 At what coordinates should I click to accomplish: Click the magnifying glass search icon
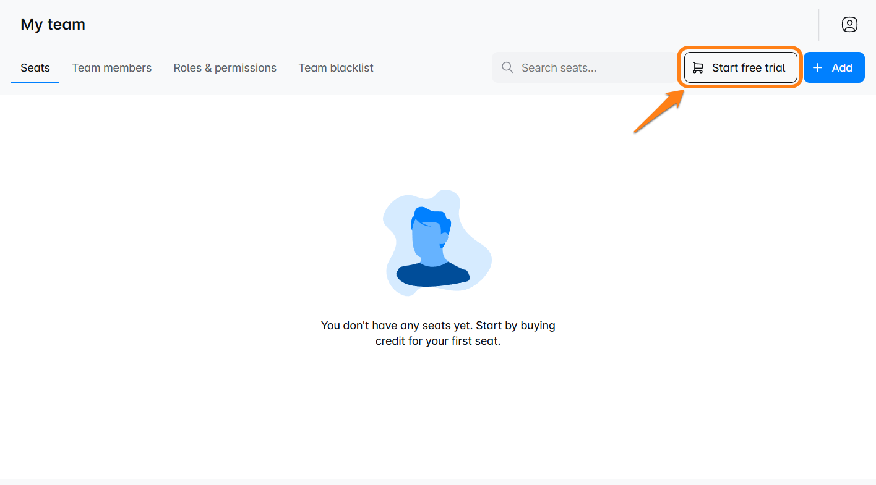(x=507, y=67)
